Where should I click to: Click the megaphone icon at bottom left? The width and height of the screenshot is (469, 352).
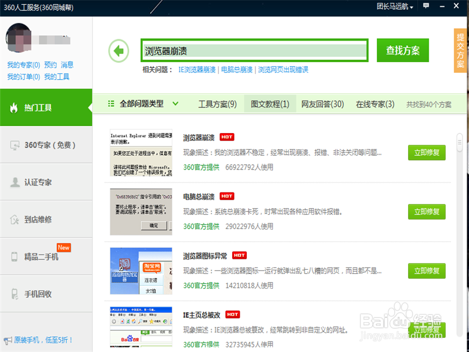coord(8,340)
